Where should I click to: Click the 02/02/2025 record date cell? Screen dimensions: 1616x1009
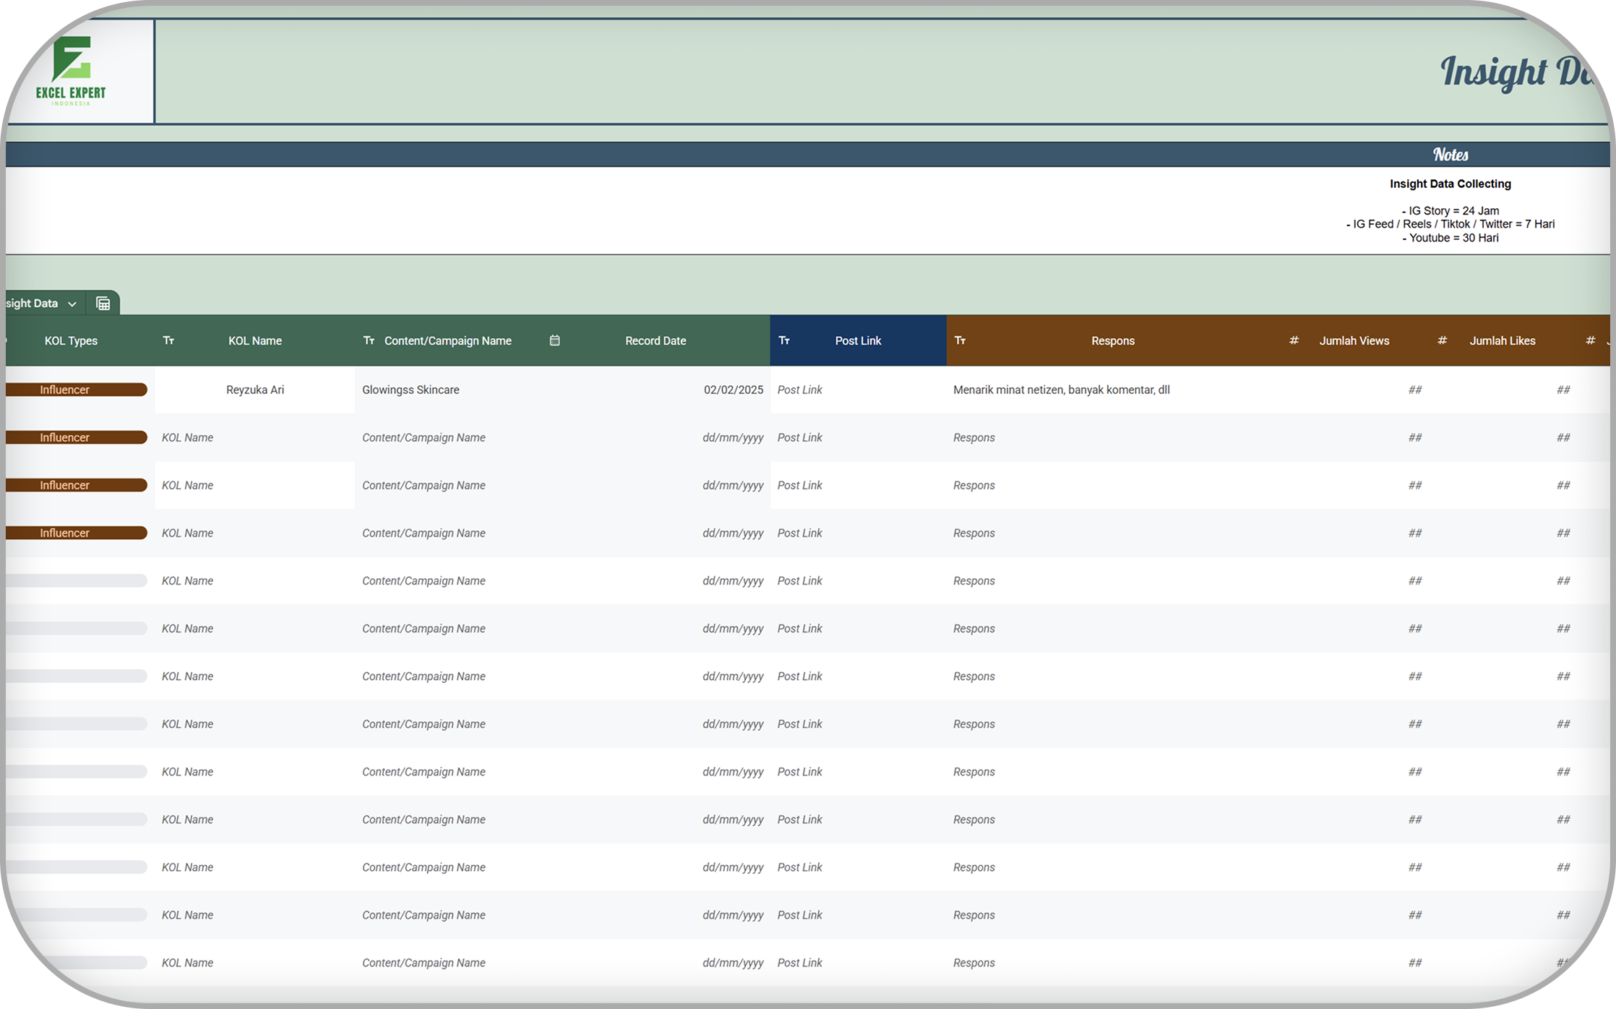click(x=733, y=390)
